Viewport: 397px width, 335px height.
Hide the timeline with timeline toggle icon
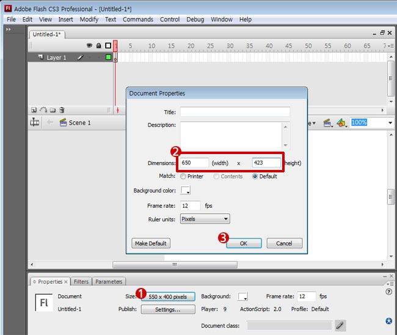[34, 122]
